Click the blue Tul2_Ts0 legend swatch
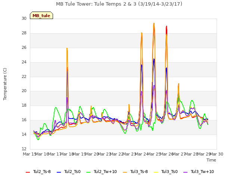Image resolution: width=239 pixels, height=179 pixels. tap(59, 172)
